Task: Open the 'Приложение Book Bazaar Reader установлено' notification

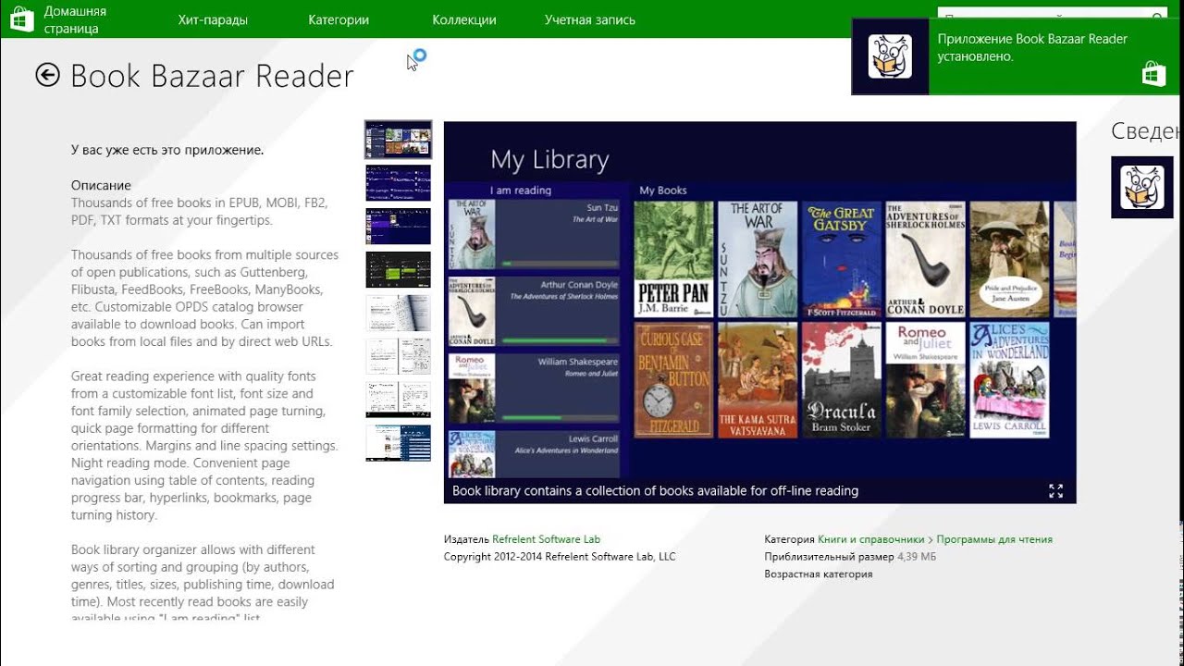Action: [1017, 56]
